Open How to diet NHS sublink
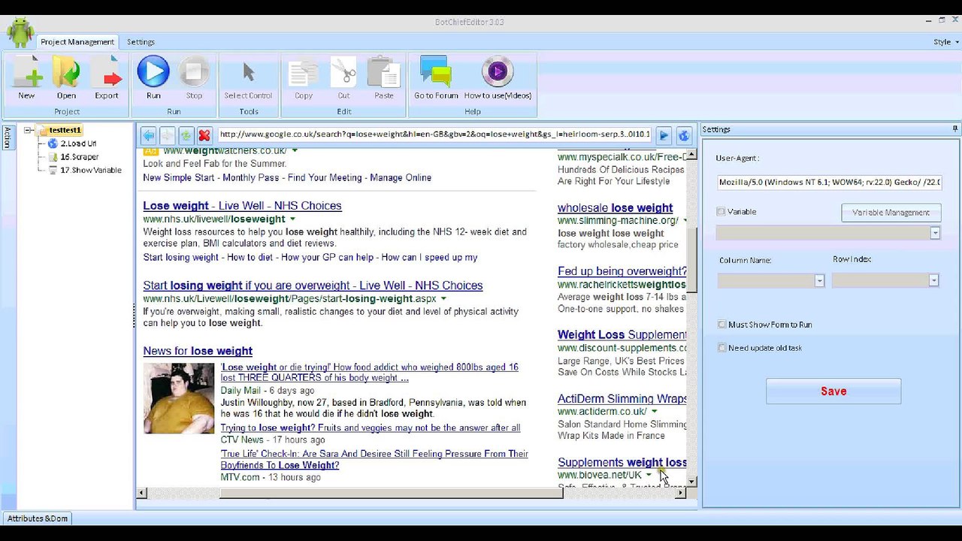Image resolution: width=962 pixels, height=541 pixels. click(x=250, y=258)
